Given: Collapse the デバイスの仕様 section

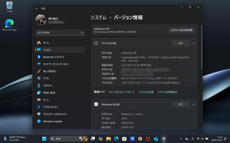Looking at the screenshot, I should point(193,43).
